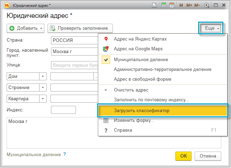This screenshot has width=231, height=168.
Task: Toggle the checked Муниципальное деление option
Action: (x=141, y=60)
